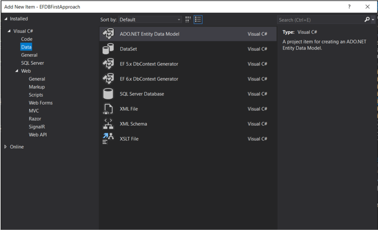Choose the XSLT File template name

coord(129,139)
